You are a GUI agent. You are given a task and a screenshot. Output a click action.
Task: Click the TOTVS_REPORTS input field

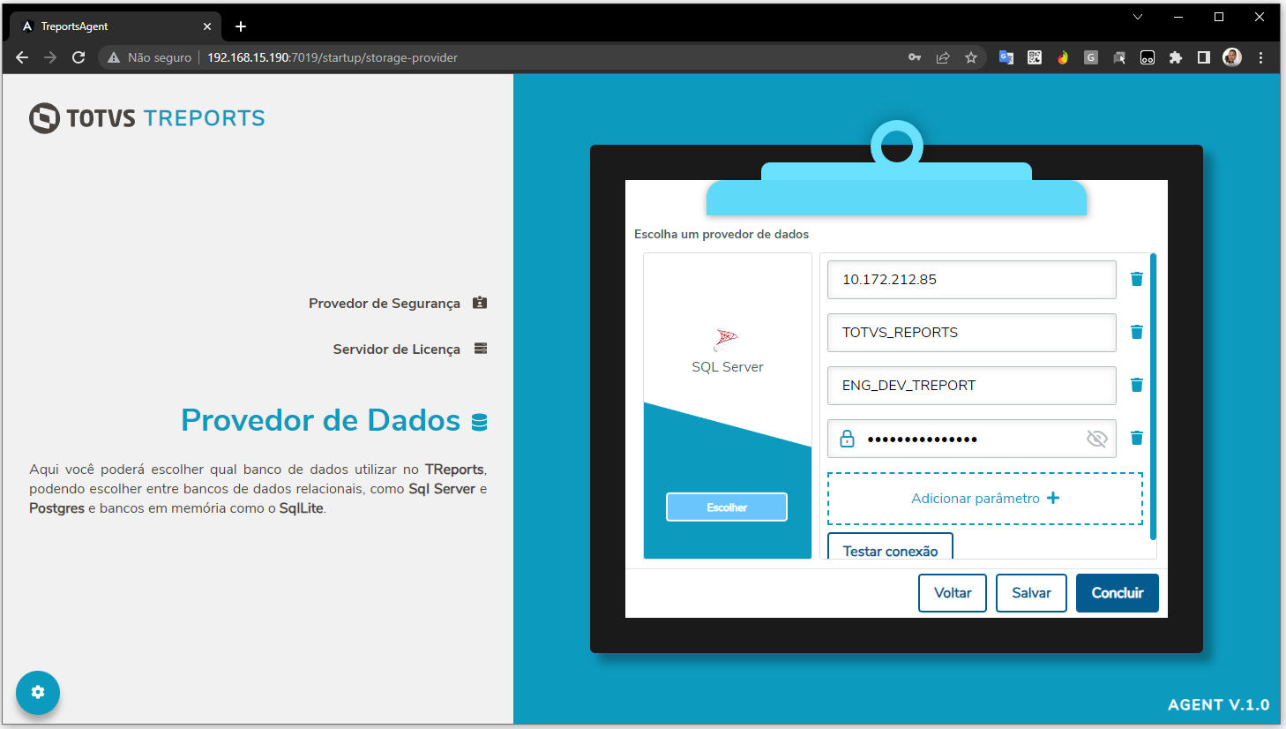972,333
